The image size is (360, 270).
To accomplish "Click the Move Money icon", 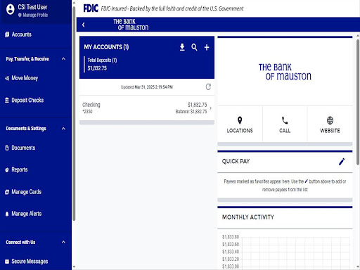I will tap(7, 78).
